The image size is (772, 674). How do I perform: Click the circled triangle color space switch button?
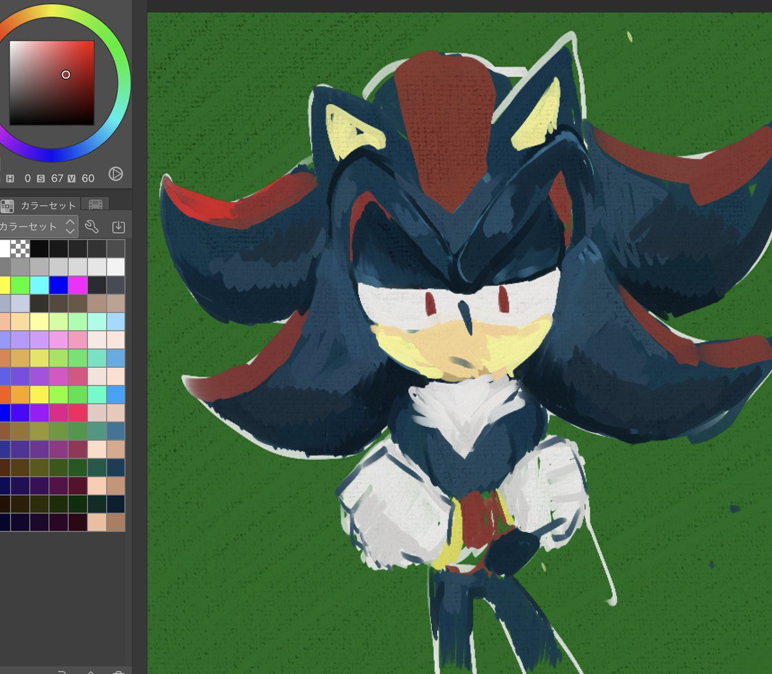[x=116, y=174]
